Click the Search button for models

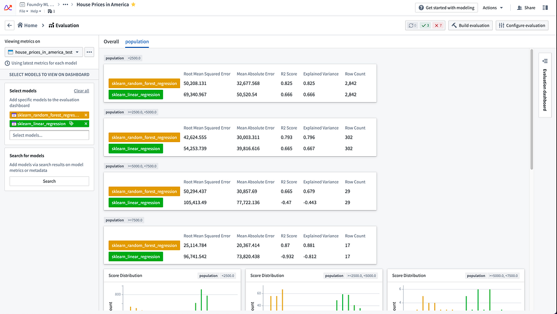coord(49,181)
